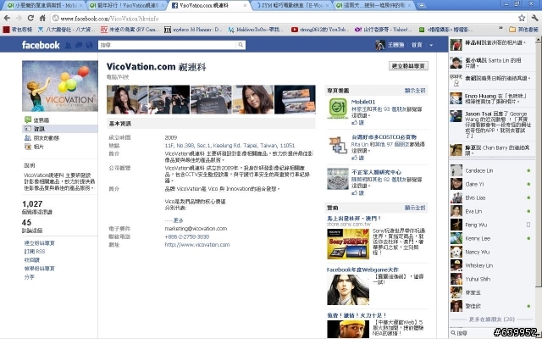Screen dimensions: 542x339
Task: Click the +886-2-2758-3838 phone number link
Action: 187,236
